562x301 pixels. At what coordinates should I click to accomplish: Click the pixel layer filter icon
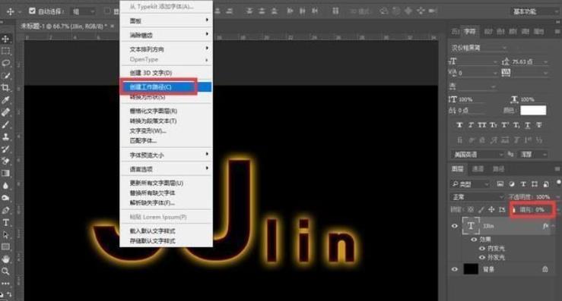coord(500,184)
